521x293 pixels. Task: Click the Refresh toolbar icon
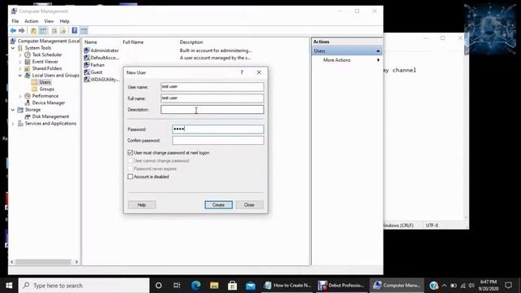[55, 31]
